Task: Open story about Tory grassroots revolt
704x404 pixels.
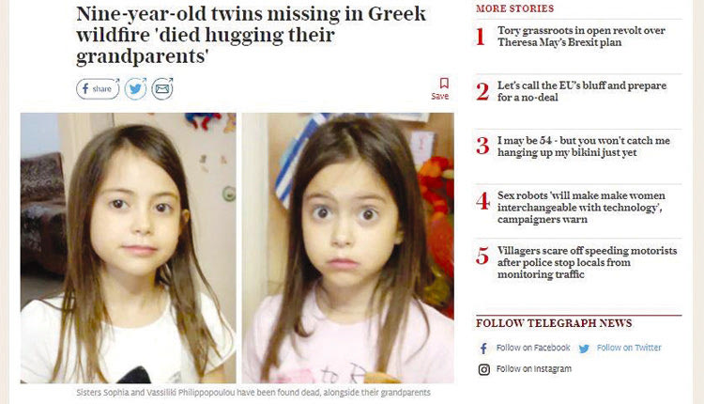Action: click(x=581, y=37)
